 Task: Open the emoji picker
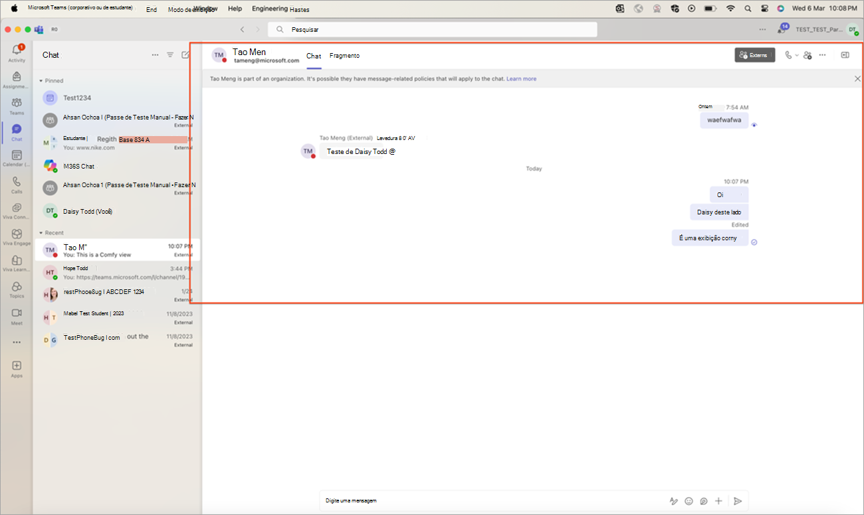coord(689,501)
